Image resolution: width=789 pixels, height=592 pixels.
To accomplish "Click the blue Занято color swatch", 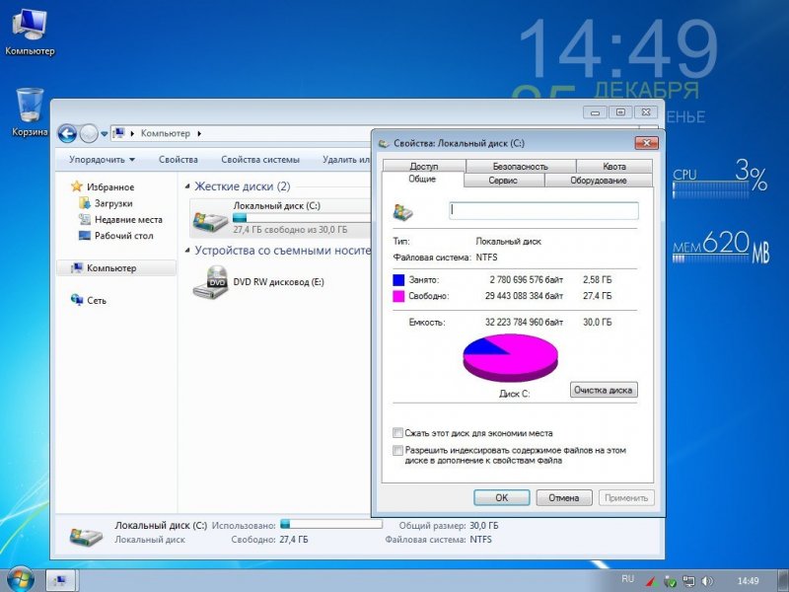I will pos(398,280).
